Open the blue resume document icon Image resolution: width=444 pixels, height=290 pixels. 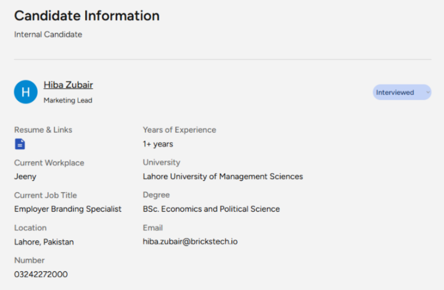20,144
